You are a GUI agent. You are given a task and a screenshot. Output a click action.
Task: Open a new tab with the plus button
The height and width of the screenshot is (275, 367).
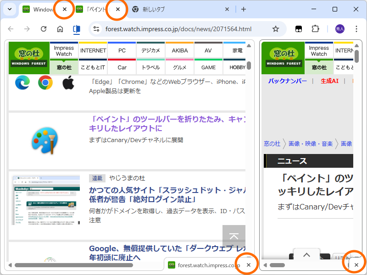[243, 9]
